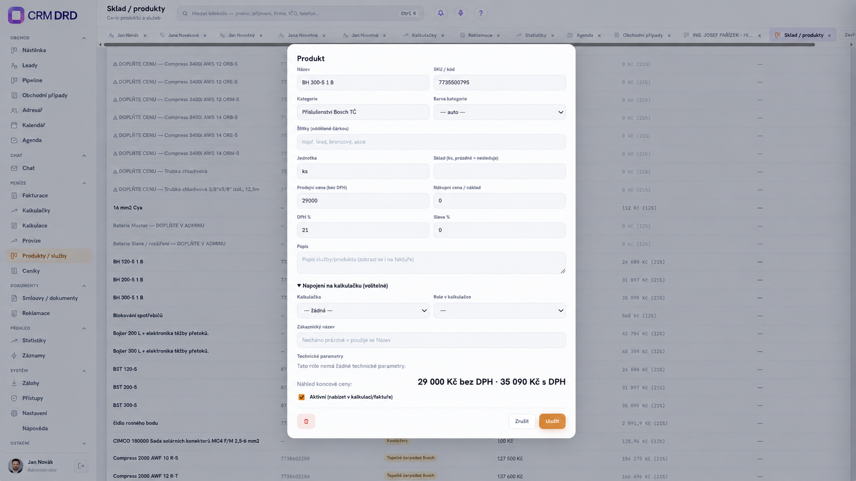Switch to the Agenda tab
This screenshot has height=481, width=856.
[x=585, y=35]
